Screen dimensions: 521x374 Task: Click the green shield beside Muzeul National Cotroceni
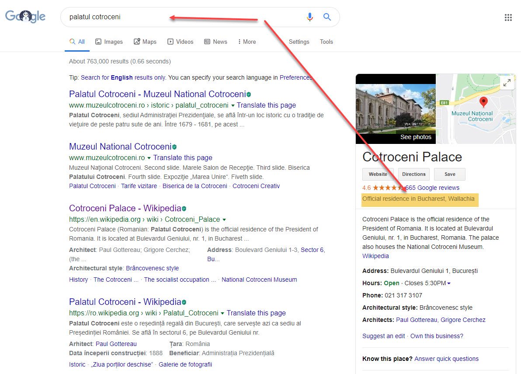pyautogui.click(x=174, y=147)
